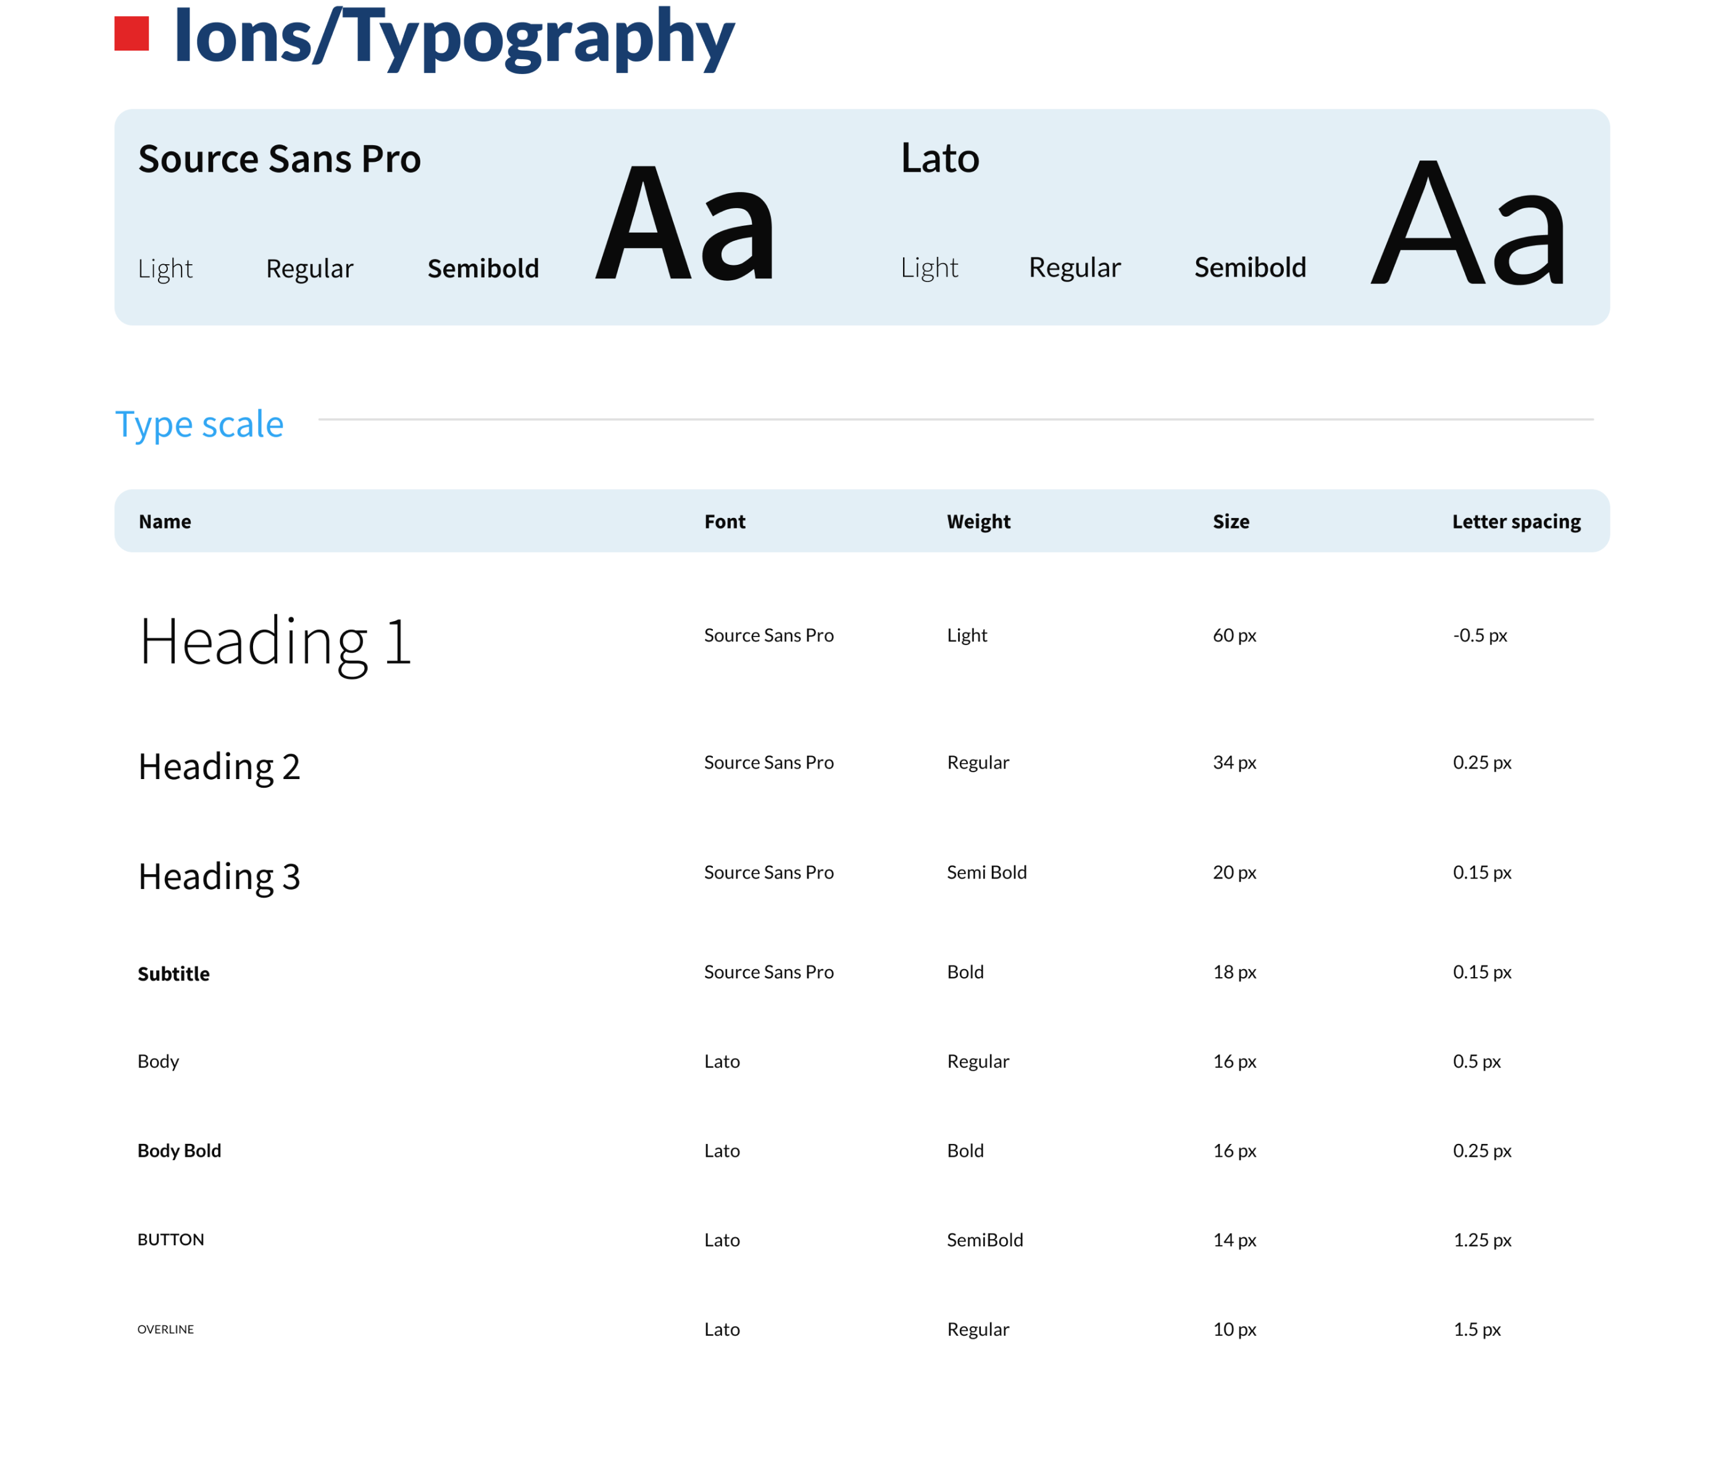Click the bold Subtitle row label

[173, 974]
